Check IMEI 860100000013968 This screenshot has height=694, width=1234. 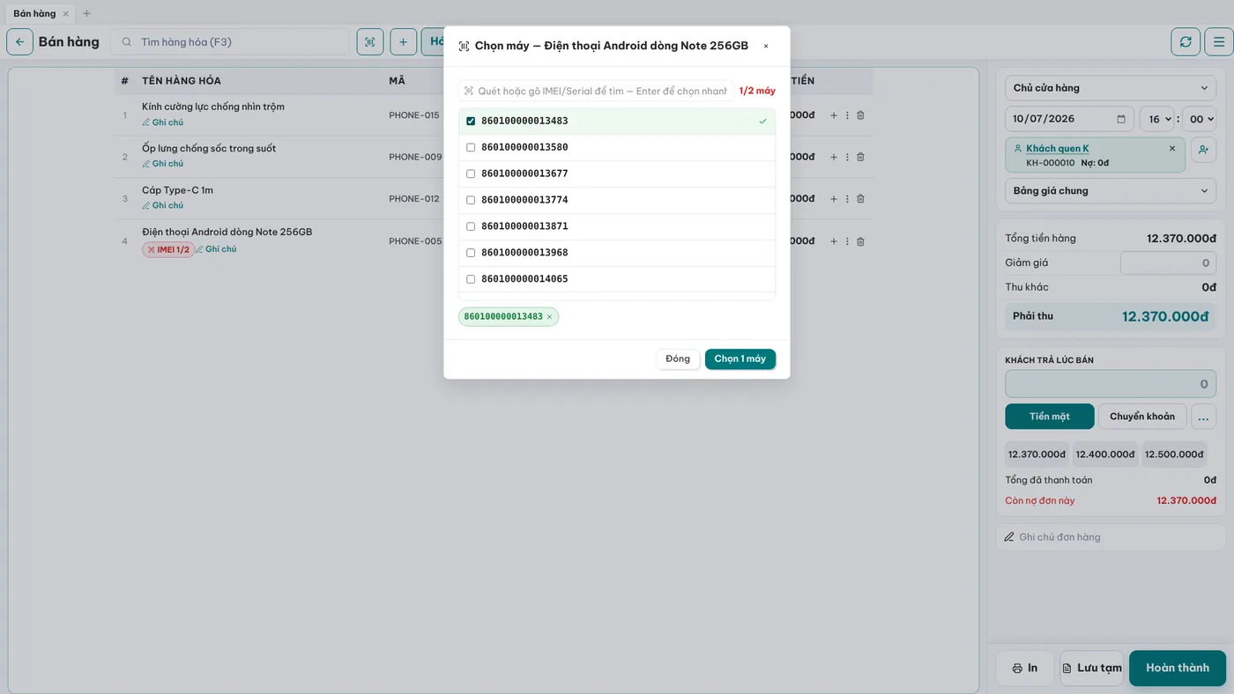tap(471, 253)
